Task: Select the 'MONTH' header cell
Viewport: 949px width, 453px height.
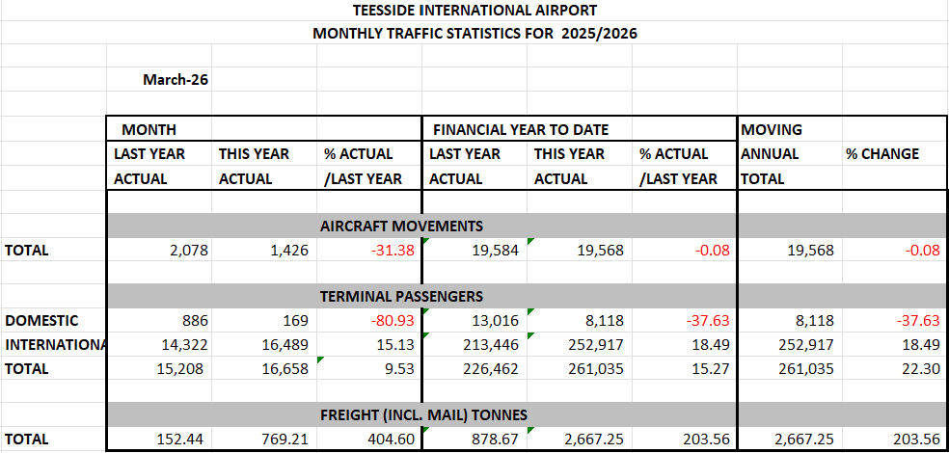Action: pyautogui.click(x=159, y=130)
